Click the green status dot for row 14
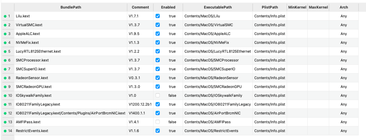Screen dimensions: 366x140 click(x=5, y=131)
